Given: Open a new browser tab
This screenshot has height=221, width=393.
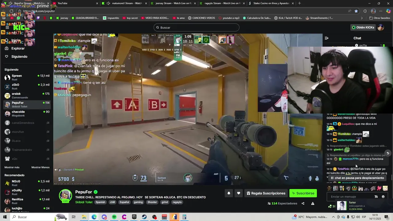Looking at the screenshot, I should coord(300,3).
